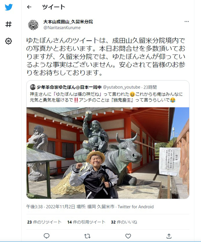Open the tweet's three-dot more menu
This screenshot has width=201, height=242.
[x=186, y=21]
